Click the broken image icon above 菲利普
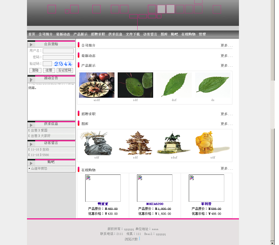Image resolution: width=279 pixels, height=245 pixels. pos(192,178)
